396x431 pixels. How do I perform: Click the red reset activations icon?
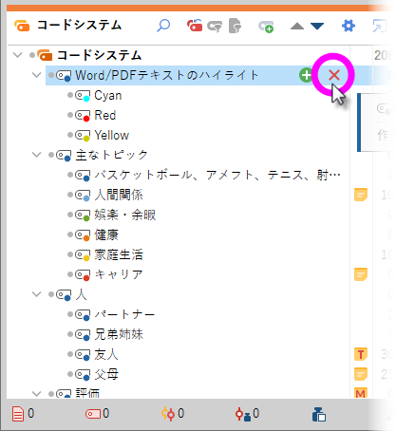(x=195, y=26)
